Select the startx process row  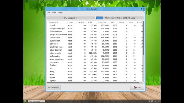click(95, 78)
